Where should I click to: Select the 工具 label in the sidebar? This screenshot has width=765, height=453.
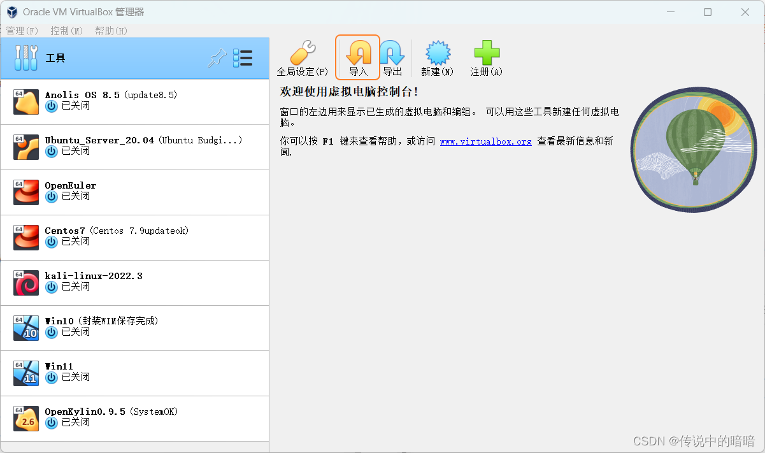point(55,59)
